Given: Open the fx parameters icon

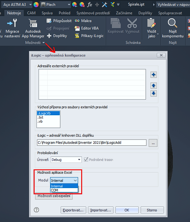Looking at the screenshot, I should click(x=90, y=5).
